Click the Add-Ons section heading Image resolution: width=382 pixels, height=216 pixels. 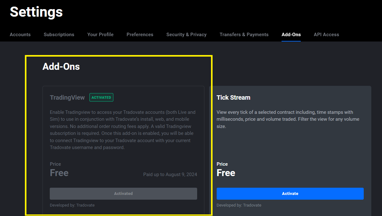pyautogui.click(x=61, y=66)
